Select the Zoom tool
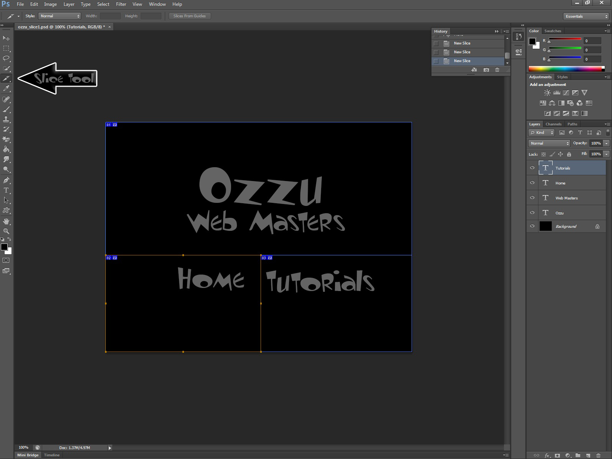The image size is (612, 459). tap(6, 231)
